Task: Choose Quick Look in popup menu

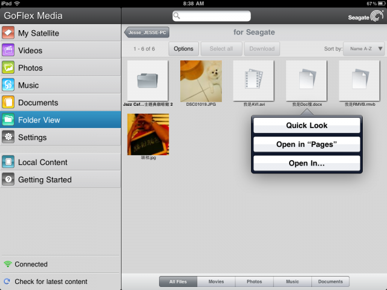Action: pos(307,125)
